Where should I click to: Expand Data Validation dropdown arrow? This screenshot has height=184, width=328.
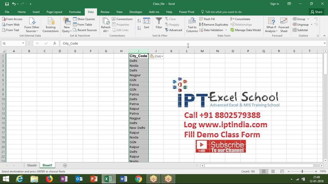click(x=226, y=30)
